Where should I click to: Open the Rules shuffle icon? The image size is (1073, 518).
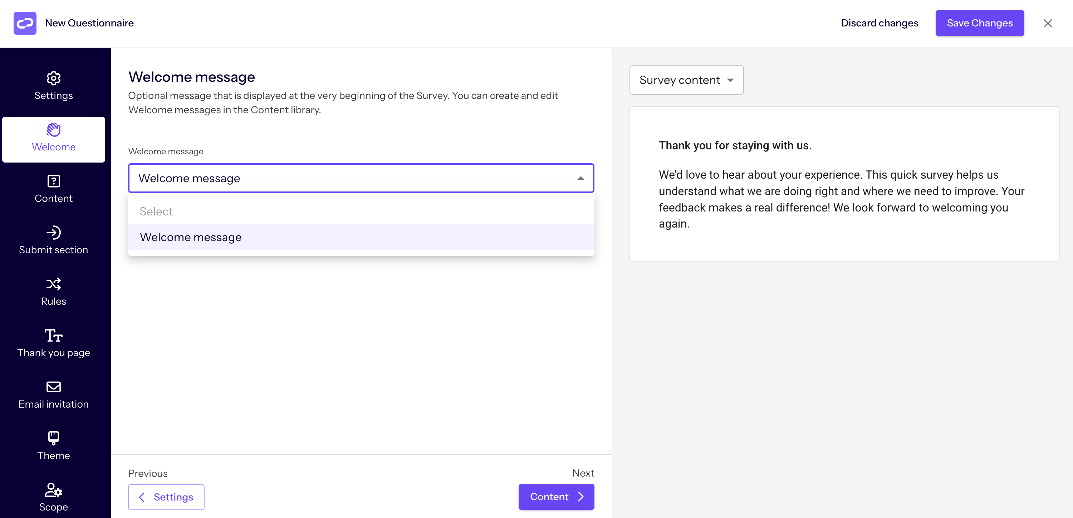pos(53,284)
